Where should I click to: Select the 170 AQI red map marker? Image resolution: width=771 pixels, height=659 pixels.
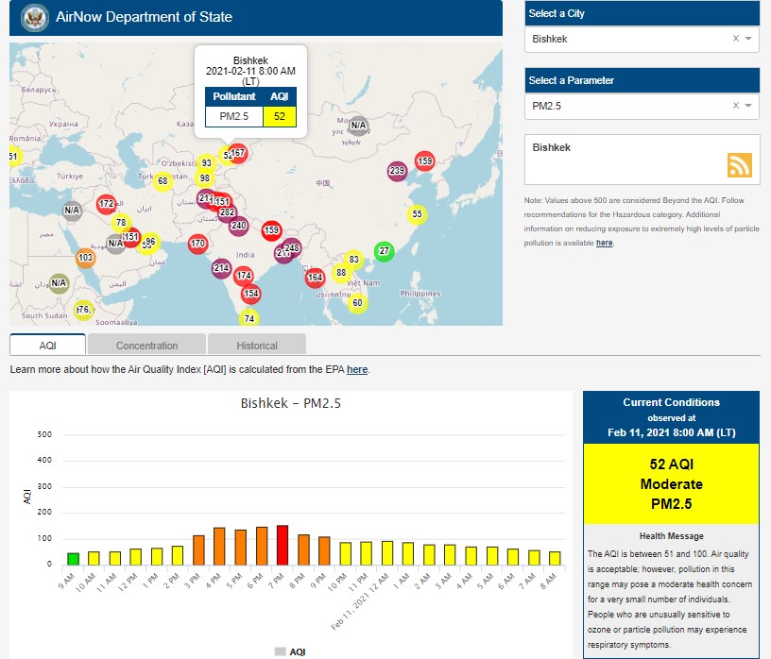(197, 244)
